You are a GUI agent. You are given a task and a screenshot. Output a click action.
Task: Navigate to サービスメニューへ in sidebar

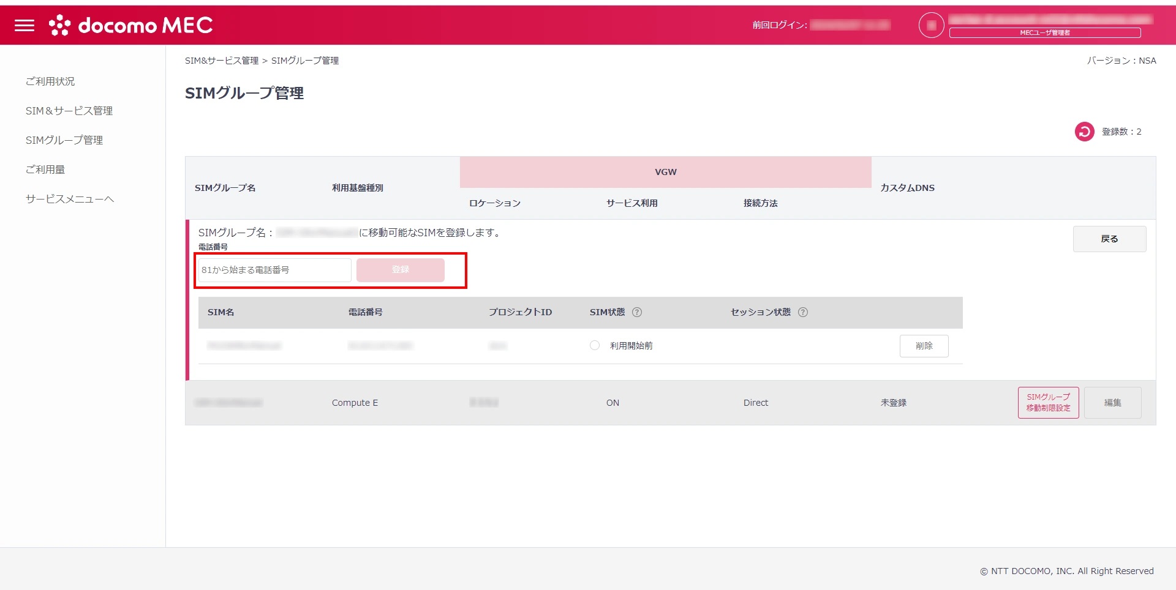[x=70, y=199]
